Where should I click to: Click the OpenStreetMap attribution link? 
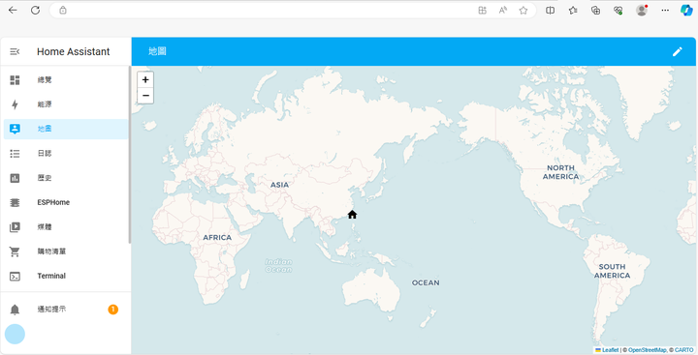point(648,350)
